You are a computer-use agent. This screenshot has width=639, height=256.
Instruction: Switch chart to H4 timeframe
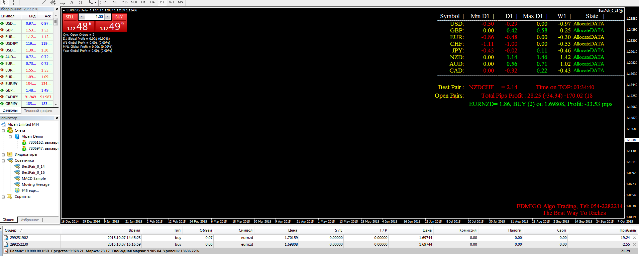[152, 2]
